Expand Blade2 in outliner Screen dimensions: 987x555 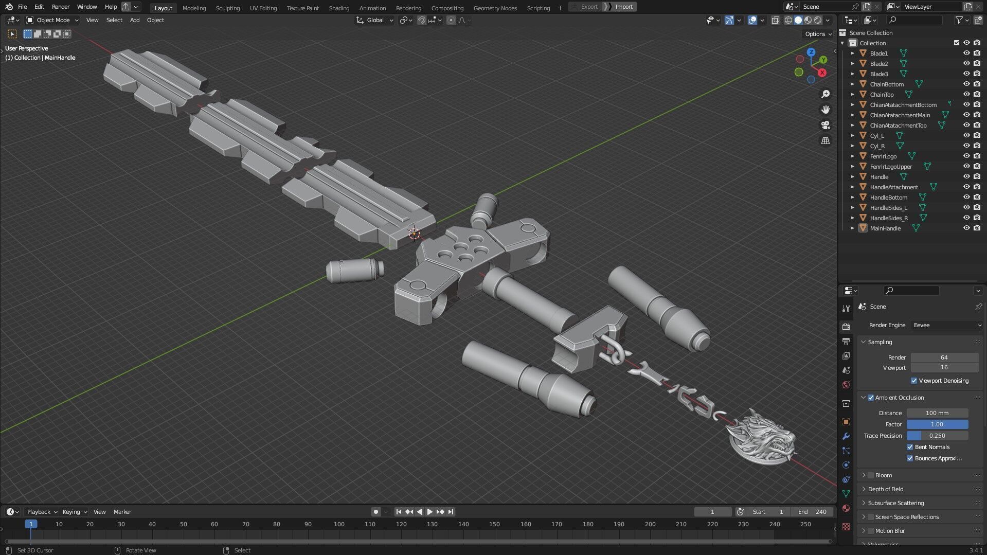pos(853,64)
